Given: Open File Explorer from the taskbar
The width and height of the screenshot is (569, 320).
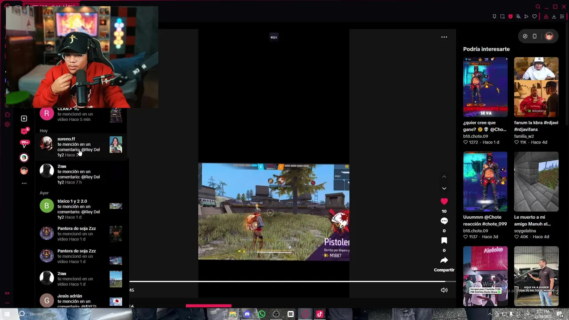Looking at the screenshot, I should [x=232, y=314].
